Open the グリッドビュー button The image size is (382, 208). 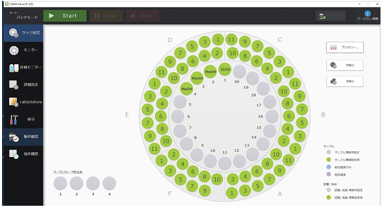point(345,47)
